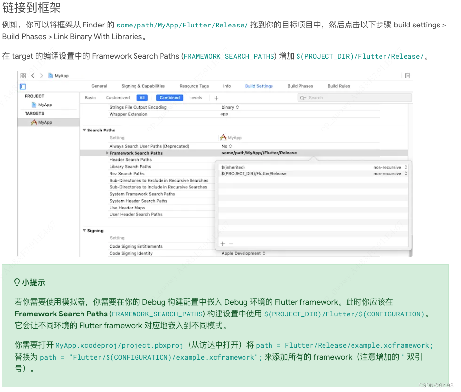
Task: Go forward with the right chevron arrow
Action: point(41,76)
